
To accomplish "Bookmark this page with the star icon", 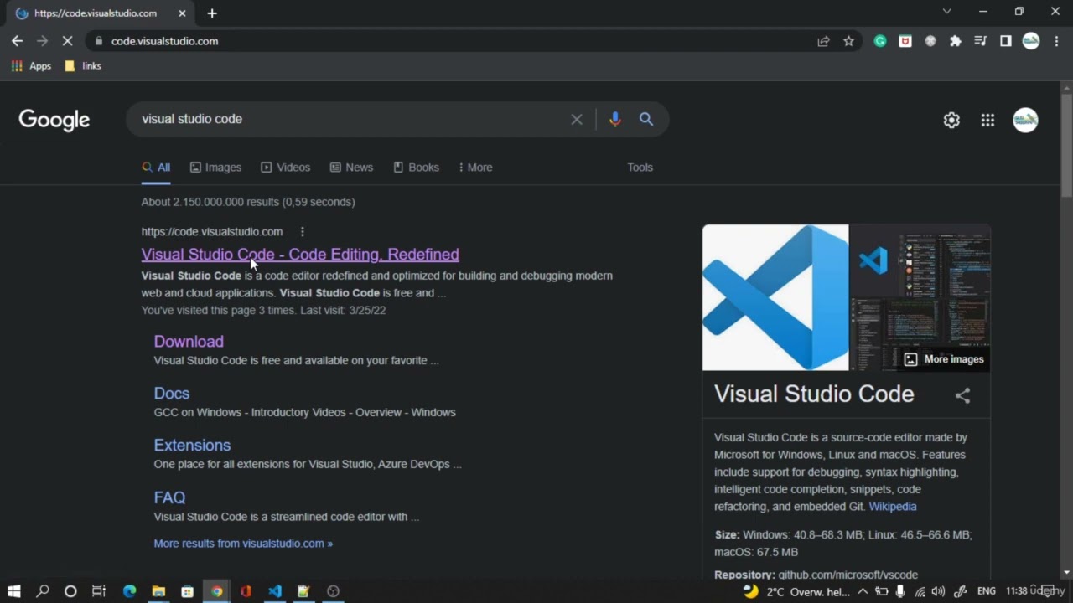I will click(848, 41).
